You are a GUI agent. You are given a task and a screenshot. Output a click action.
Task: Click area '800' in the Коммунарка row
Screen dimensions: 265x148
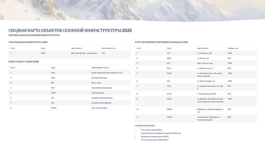click(x=229, y=117)
